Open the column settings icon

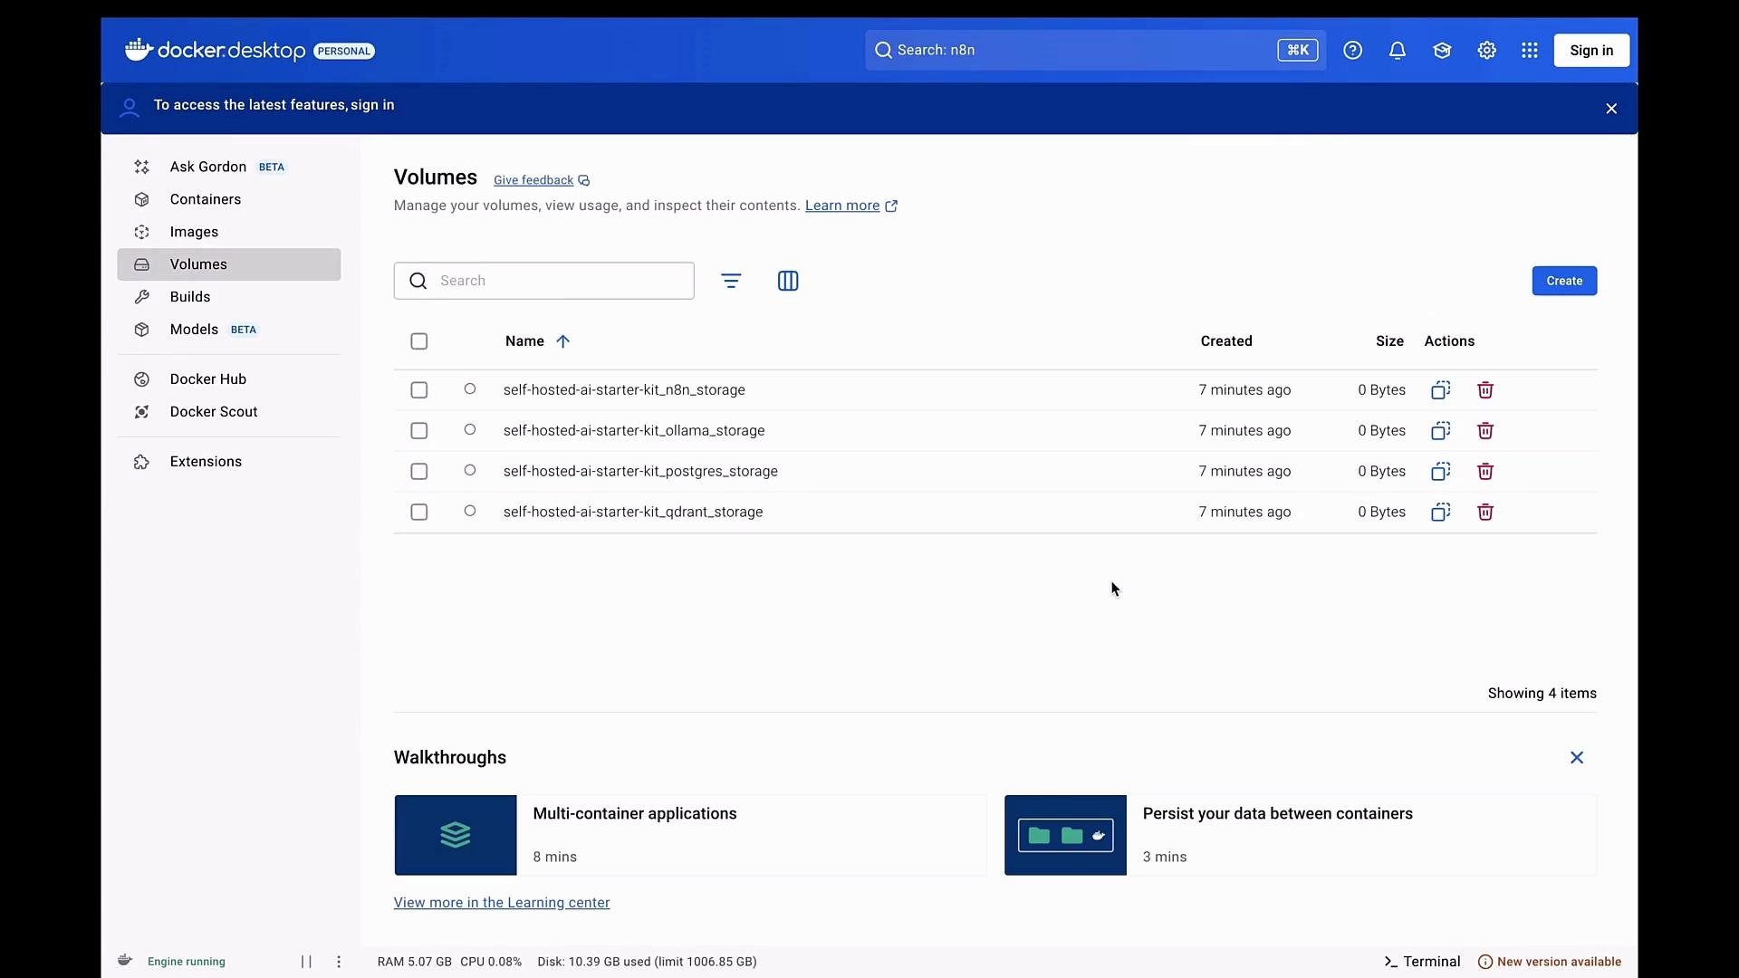point(788,281)
